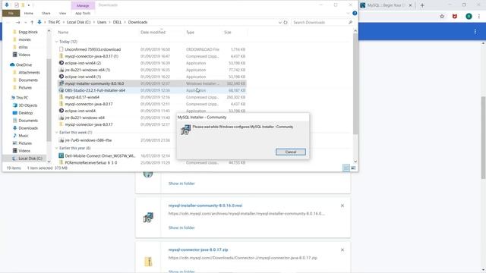Click the red extension icon in Chrome toolbar
This screenshot has width=486, height=273.
pos(455,17)
